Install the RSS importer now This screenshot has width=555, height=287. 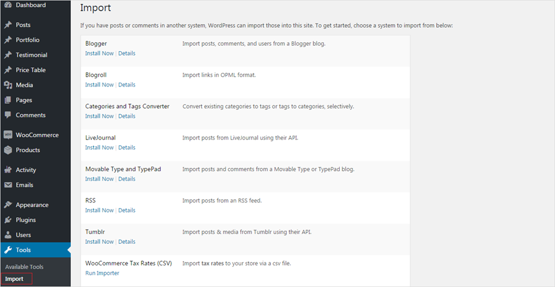tap(99, 210)
